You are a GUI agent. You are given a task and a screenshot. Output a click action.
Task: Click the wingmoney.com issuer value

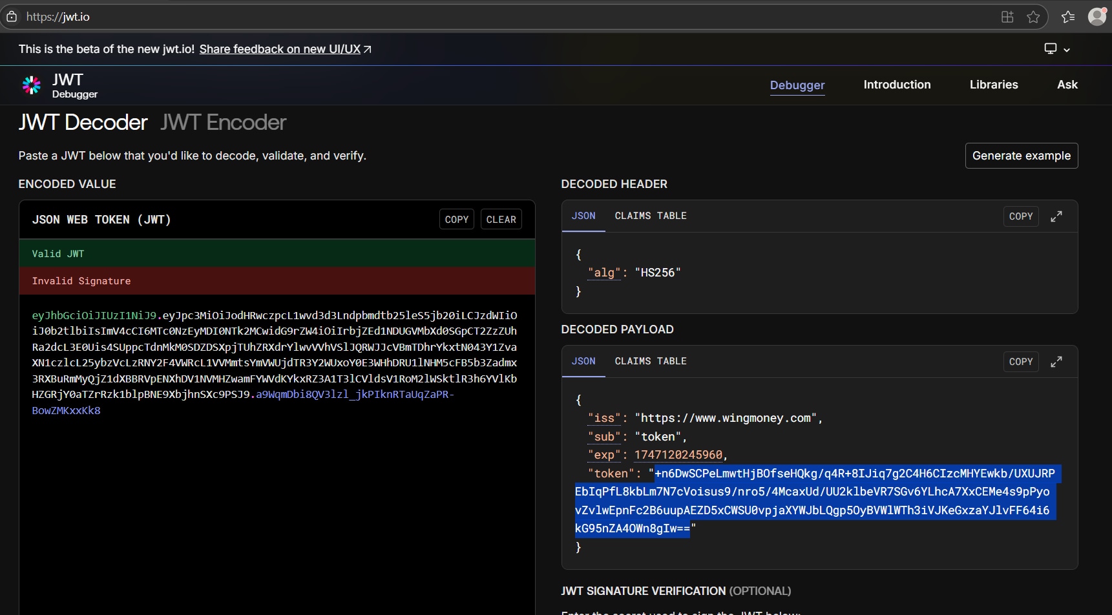click(726, 418)
